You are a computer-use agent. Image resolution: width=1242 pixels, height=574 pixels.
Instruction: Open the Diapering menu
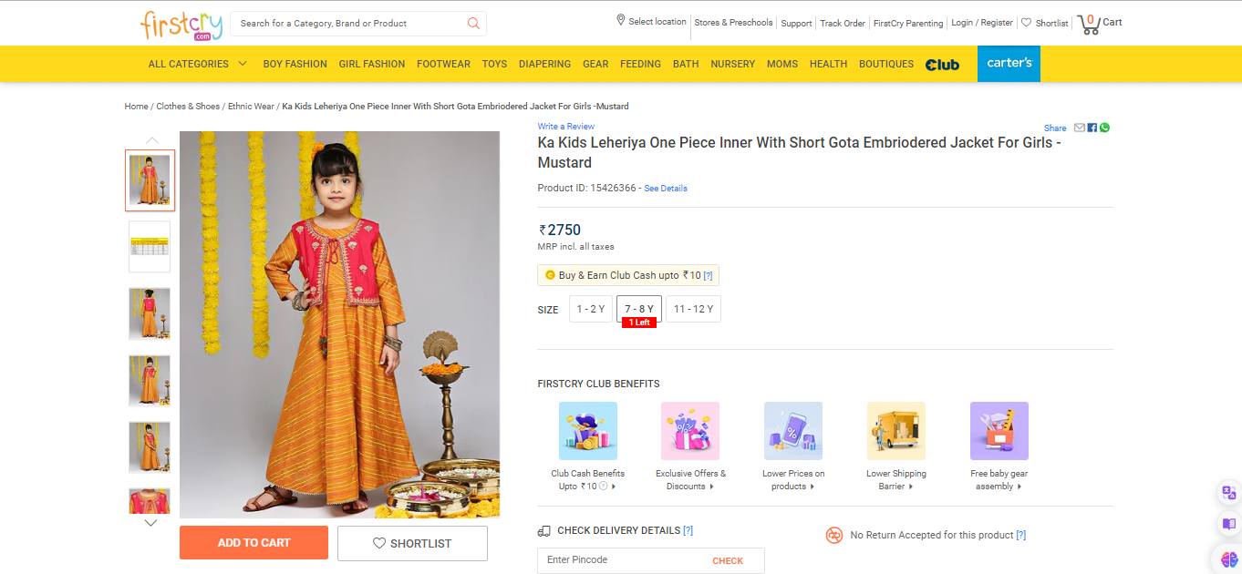click(544, 64)
